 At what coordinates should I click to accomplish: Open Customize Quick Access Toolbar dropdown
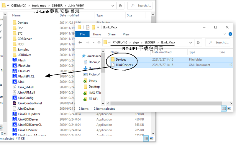click(x=98, y=27)
